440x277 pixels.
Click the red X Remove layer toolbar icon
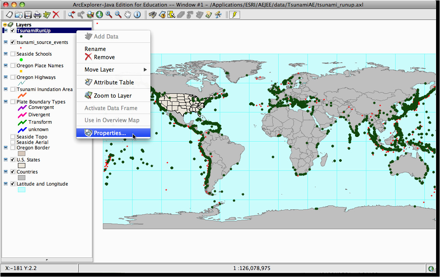(x=56, y=14)
